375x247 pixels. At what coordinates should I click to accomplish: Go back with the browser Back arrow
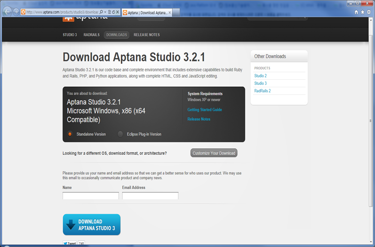click(x=7, y=12)
